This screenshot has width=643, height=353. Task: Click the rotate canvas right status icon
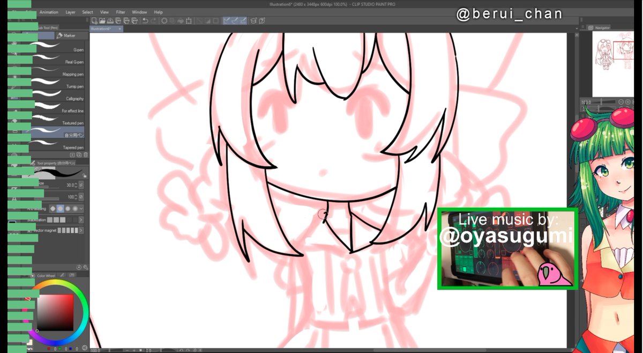point(189,350)
